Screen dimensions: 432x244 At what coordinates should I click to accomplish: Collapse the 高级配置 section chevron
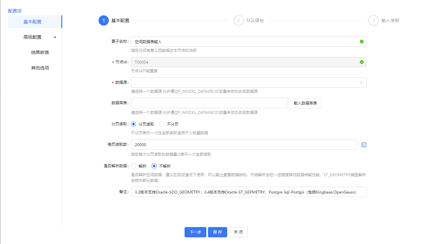[x=55, y=37]
